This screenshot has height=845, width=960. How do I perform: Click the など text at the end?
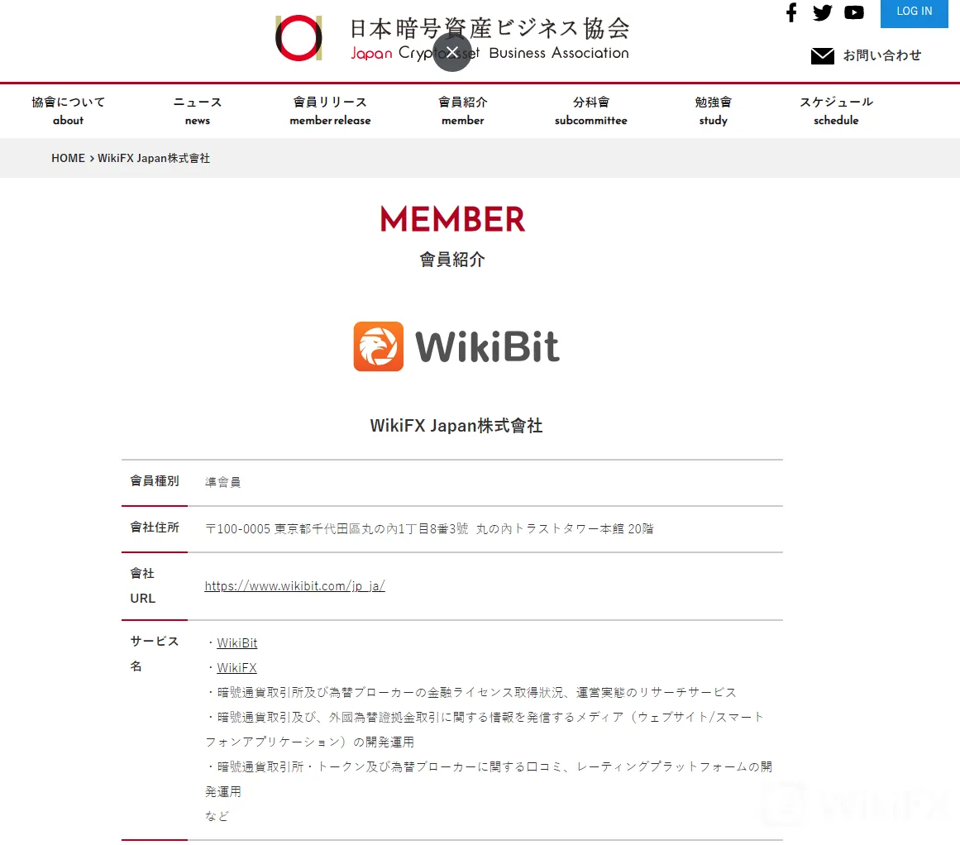coord(217,816)
